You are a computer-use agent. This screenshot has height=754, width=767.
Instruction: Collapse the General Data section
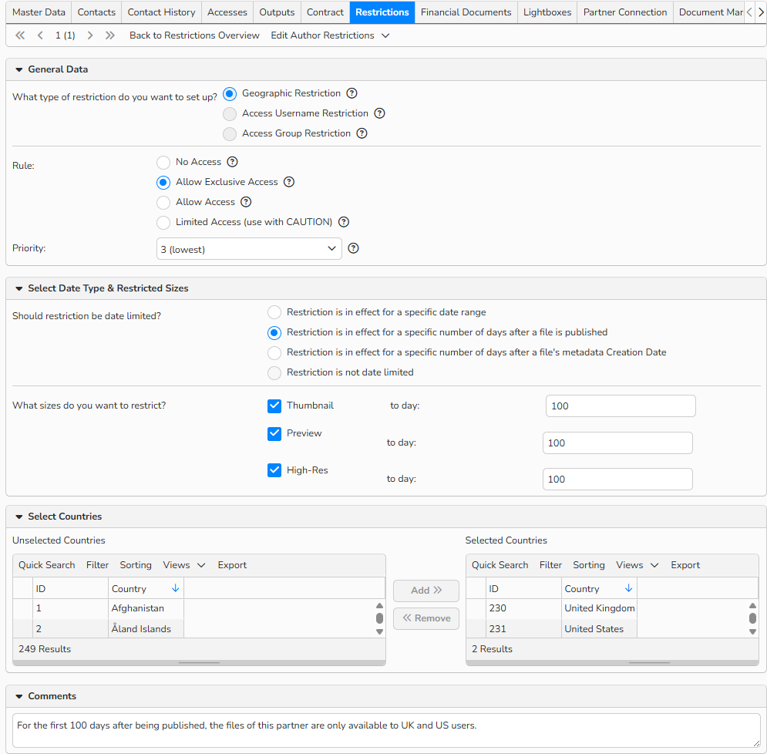(x=19, y=69)
